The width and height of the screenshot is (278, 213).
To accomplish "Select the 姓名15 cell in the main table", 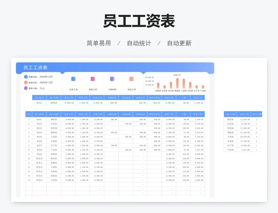I will pyautogui.click(x=39, y=180).
